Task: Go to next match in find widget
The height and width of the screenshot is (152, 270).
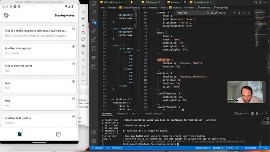Action: point(239,13)
